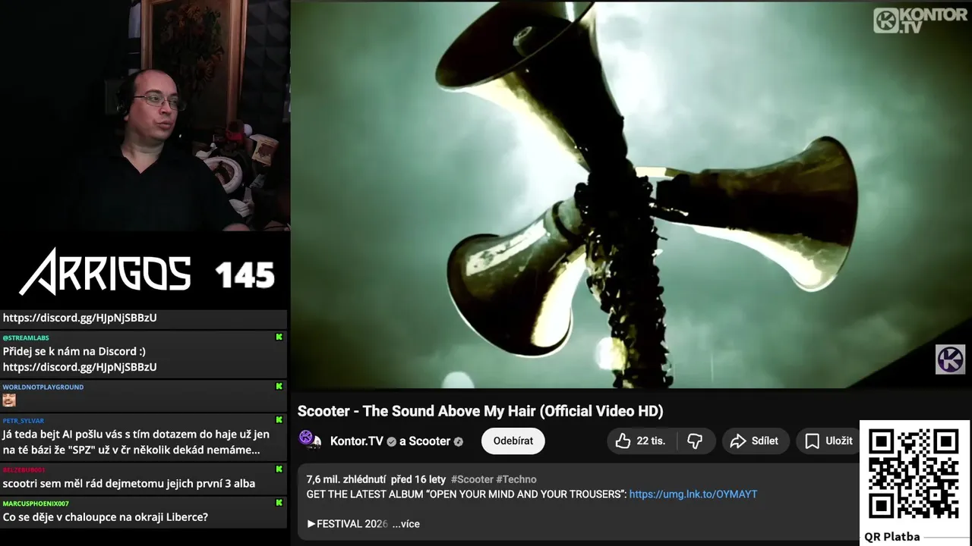Image resolution: width=972 pixels, height=546 pixels.
Task: Click the @STREAMLABS username in chat
Action: click(x=26, y=338)
